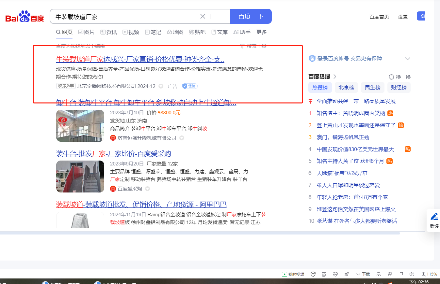Click the rocket accelerator icon in status bar
This screenshot has height=284, width=440.
point(346,274)
